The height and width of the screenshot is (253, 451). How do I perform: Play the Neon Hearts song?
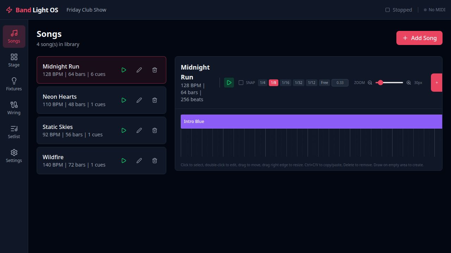coord(124,100)
